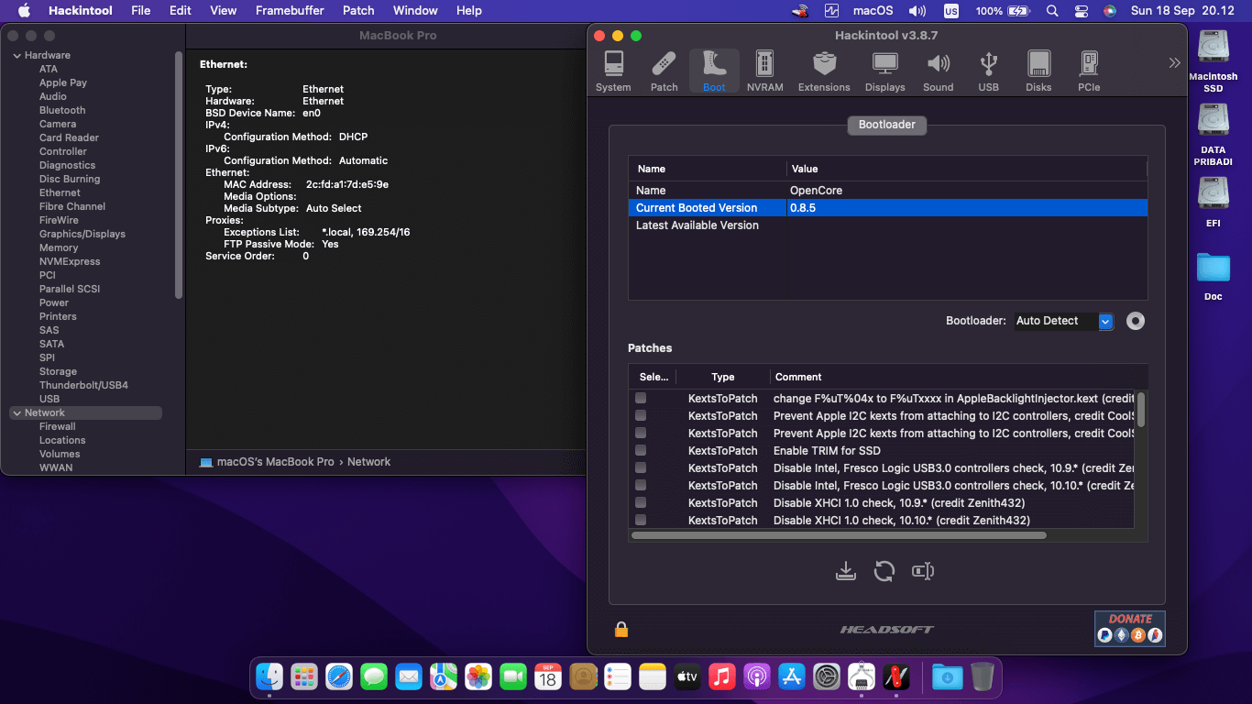Screen dimensions: 1252x704
Task: Open the Music app in the Dock
Action: 722,677
